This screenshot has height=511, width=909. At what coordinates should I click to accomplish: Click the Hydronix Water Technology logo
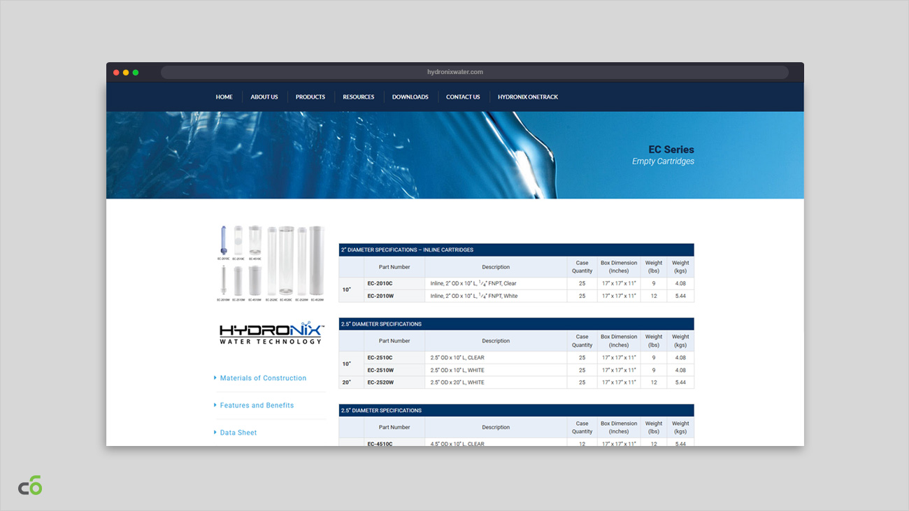tap(271, 333)
